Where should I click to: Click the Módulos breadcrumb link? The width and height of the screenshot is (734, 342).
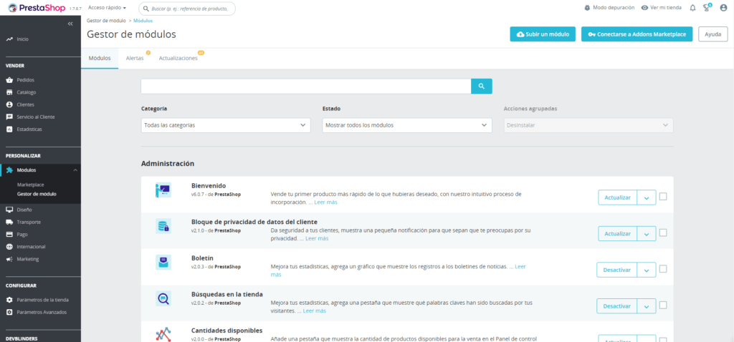[143, 21]
